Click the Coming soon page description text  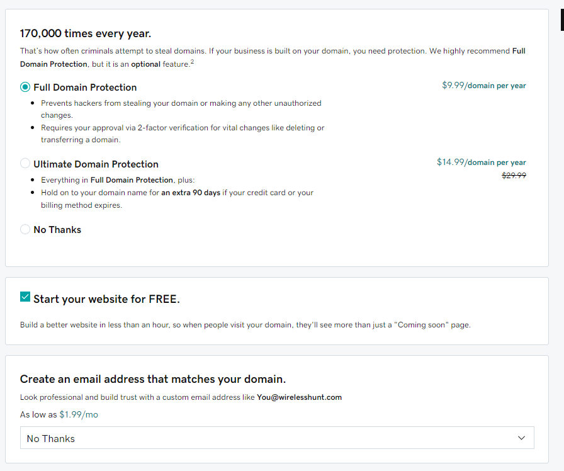click(x=245, y=325)
